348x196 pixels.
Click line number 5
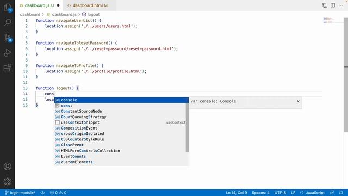tap(27, 43)
